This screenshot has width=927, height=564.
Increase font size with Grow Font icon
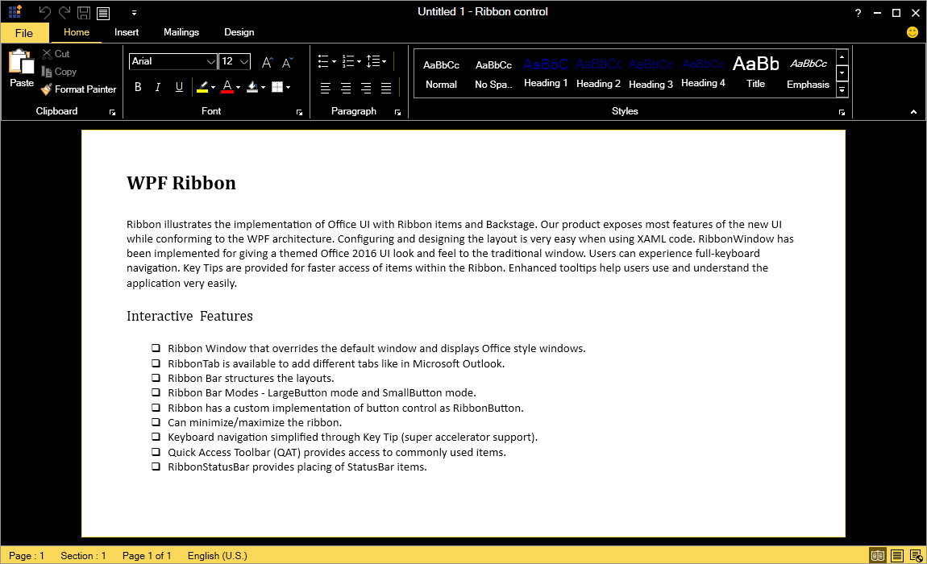266,61
